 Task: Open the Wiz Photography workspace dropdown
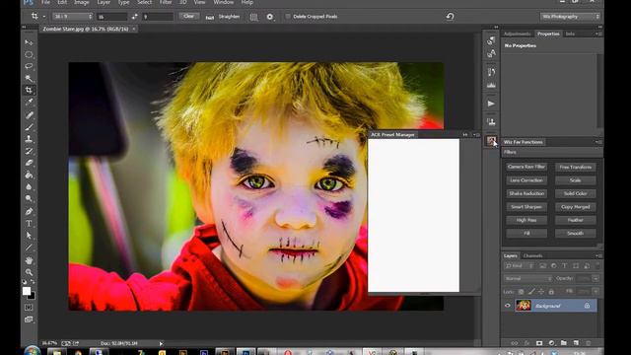(x=570, y=17)
